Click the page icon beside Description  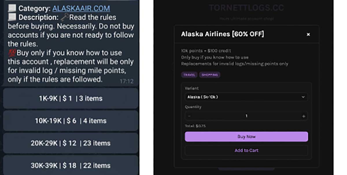coord(12,17)
